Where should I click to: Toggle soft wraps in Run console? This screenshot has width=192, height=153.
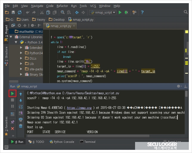[x=21, y=107]
